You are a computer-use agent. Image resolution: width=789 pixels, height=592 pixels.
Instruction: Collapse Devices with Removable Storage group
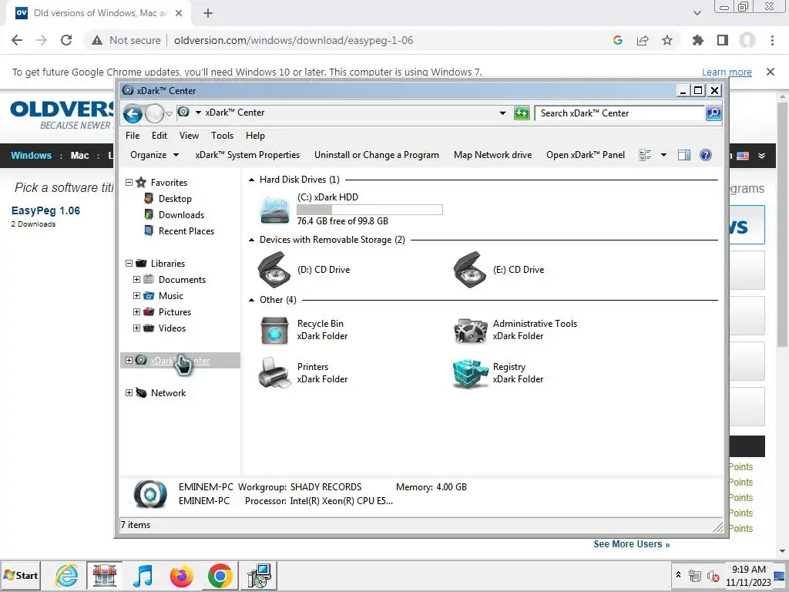(252, 240)
